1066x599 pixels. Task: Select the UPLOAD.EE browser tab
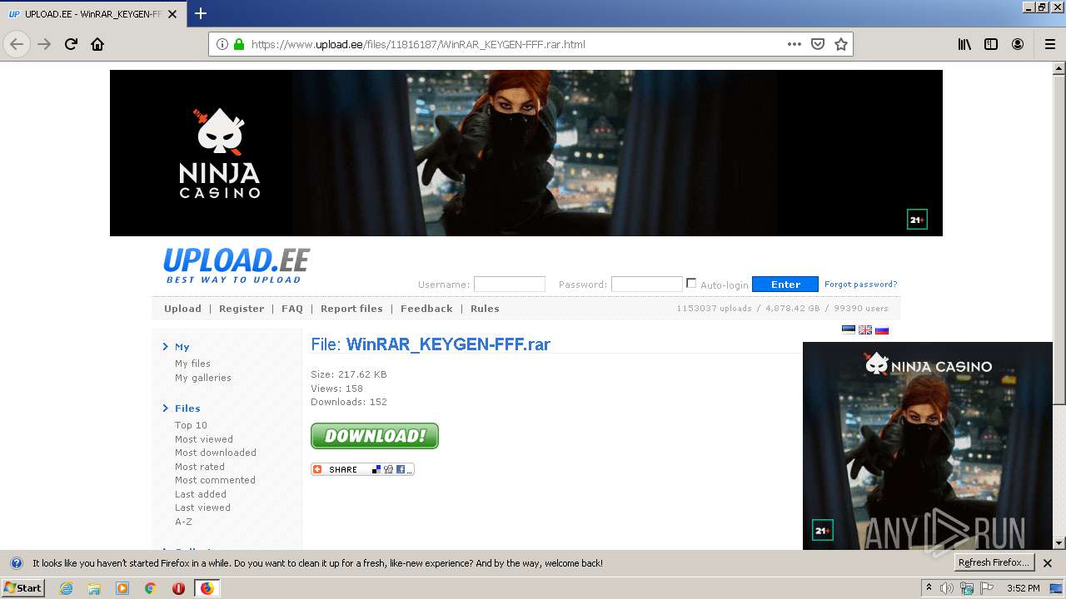point(92,14)
